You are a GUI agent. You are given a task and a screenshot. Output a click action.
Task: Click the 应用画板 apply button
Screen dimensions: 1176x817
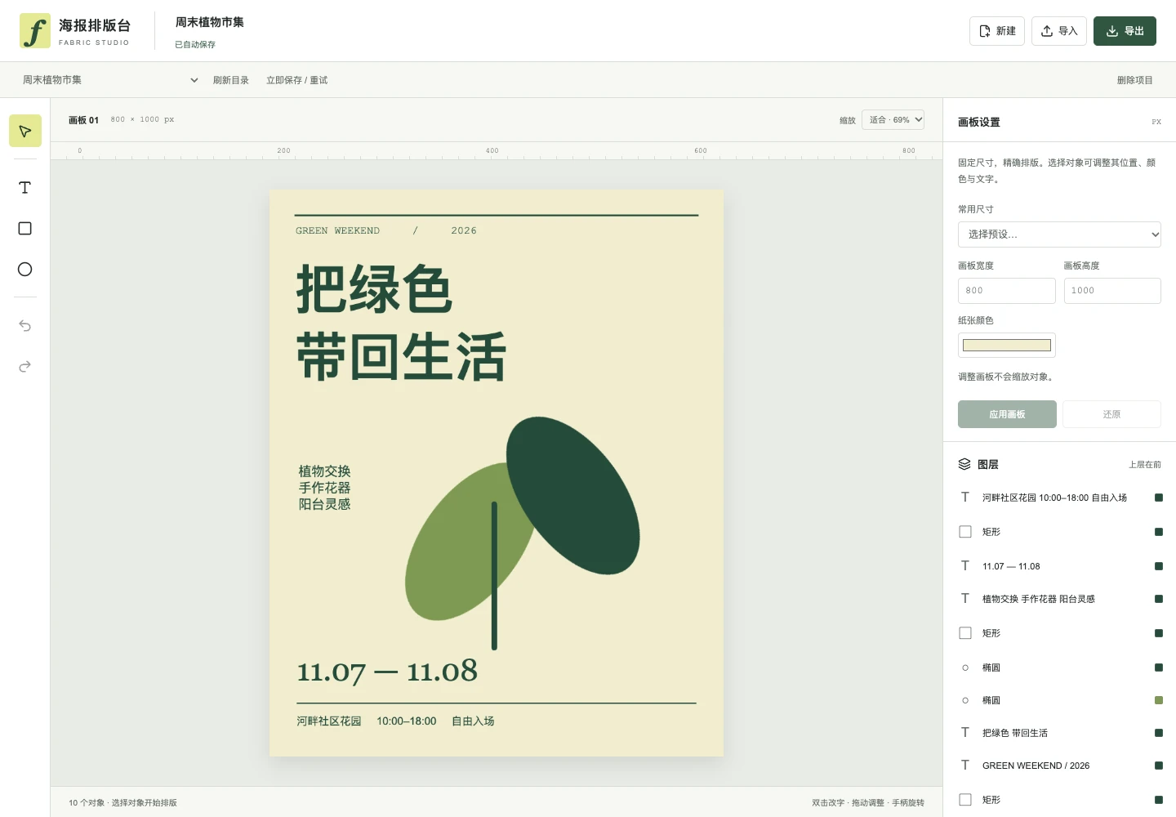1007,414
